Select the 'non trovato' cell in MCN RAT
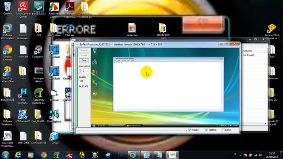Viewport: 283px width, 159px height. [x=249, y=55]
